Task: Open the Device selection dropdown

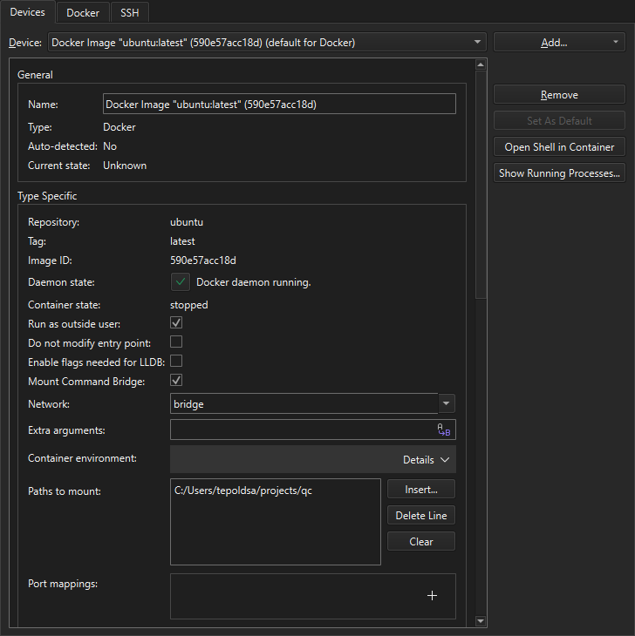Action: [267, 42]
